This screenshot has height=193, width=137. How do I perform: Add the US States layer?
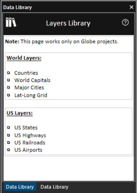pyautogui.click(x=26, y=128)
